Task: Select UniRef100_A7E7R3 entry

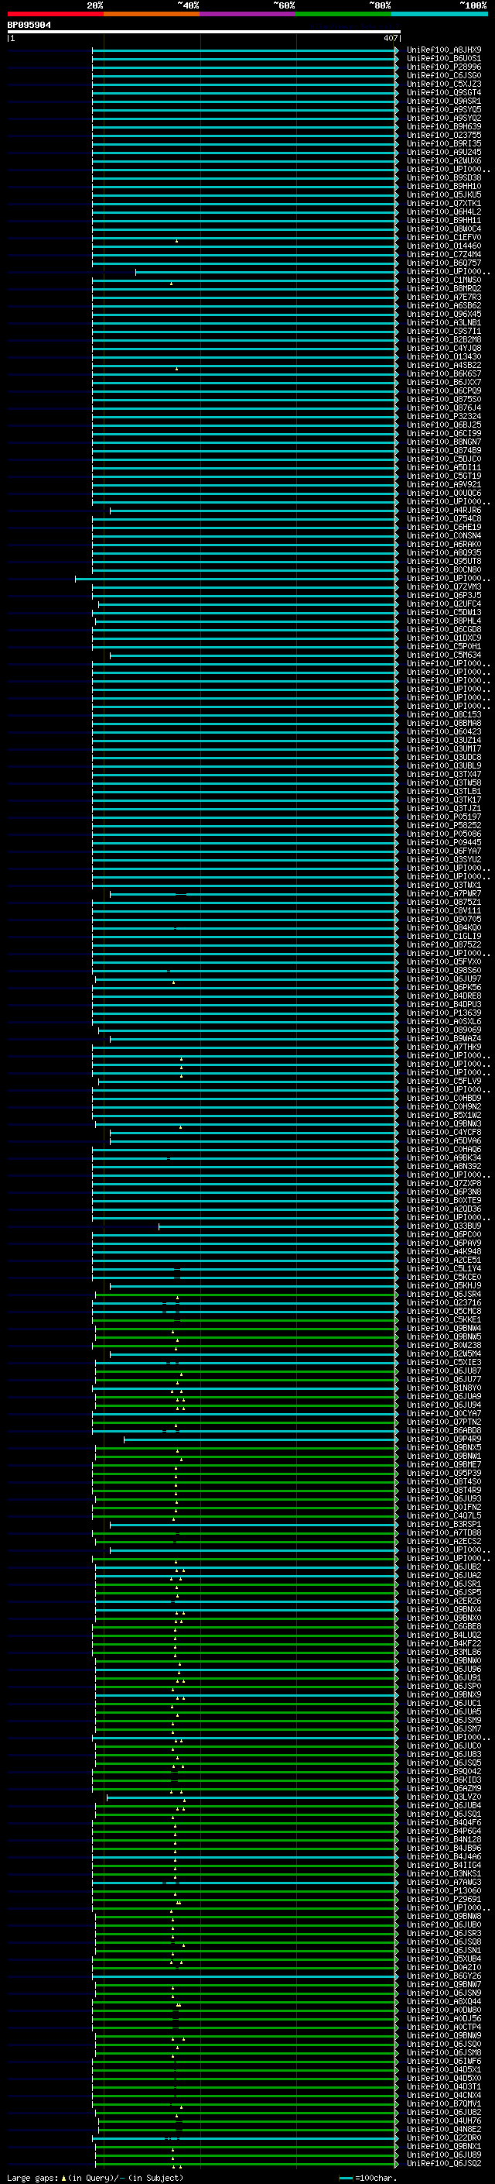Action: click(x=443, y=297)
